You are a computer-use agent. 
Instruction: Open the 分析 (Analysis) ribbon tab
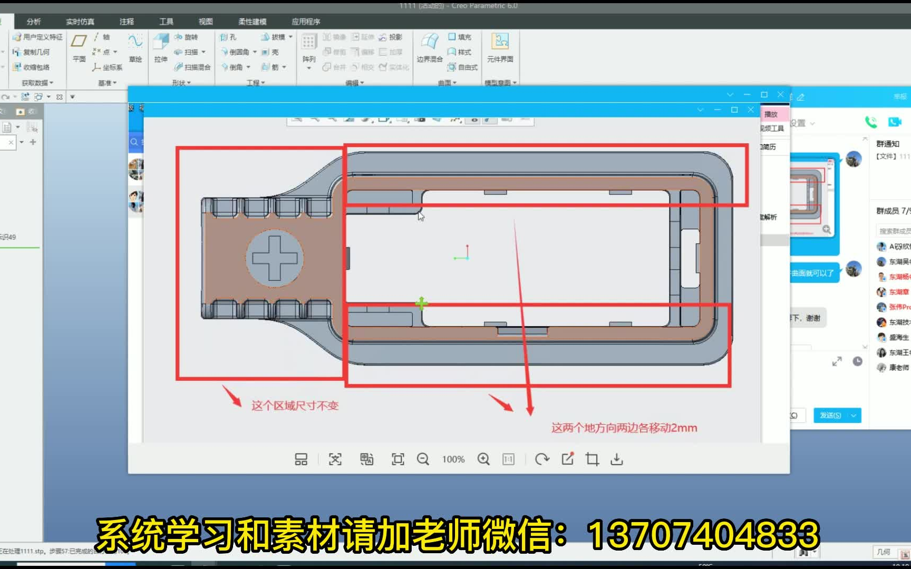34,22
